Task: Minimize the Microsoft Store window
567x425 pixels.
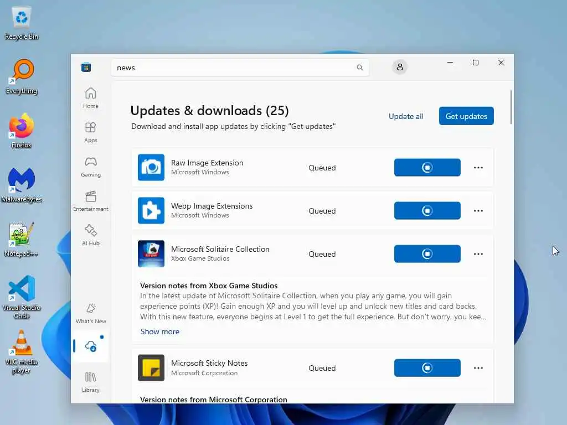Action: [450, 63]
